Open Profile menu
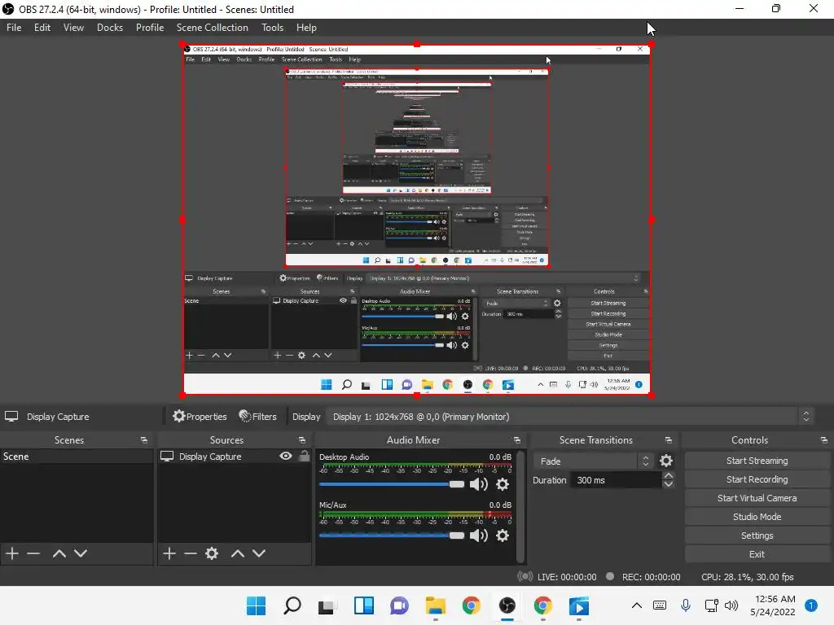834x625 pixels. (x=150, y=28)
